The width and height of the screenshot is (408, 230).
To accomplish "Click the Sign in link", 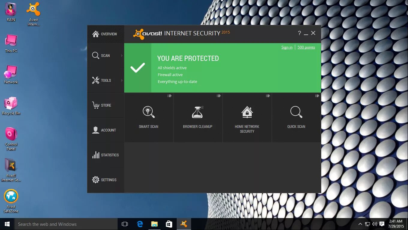I will coord(287,47).
